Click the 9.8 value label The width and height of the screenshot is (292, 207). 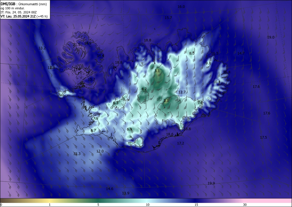point(208,63)
